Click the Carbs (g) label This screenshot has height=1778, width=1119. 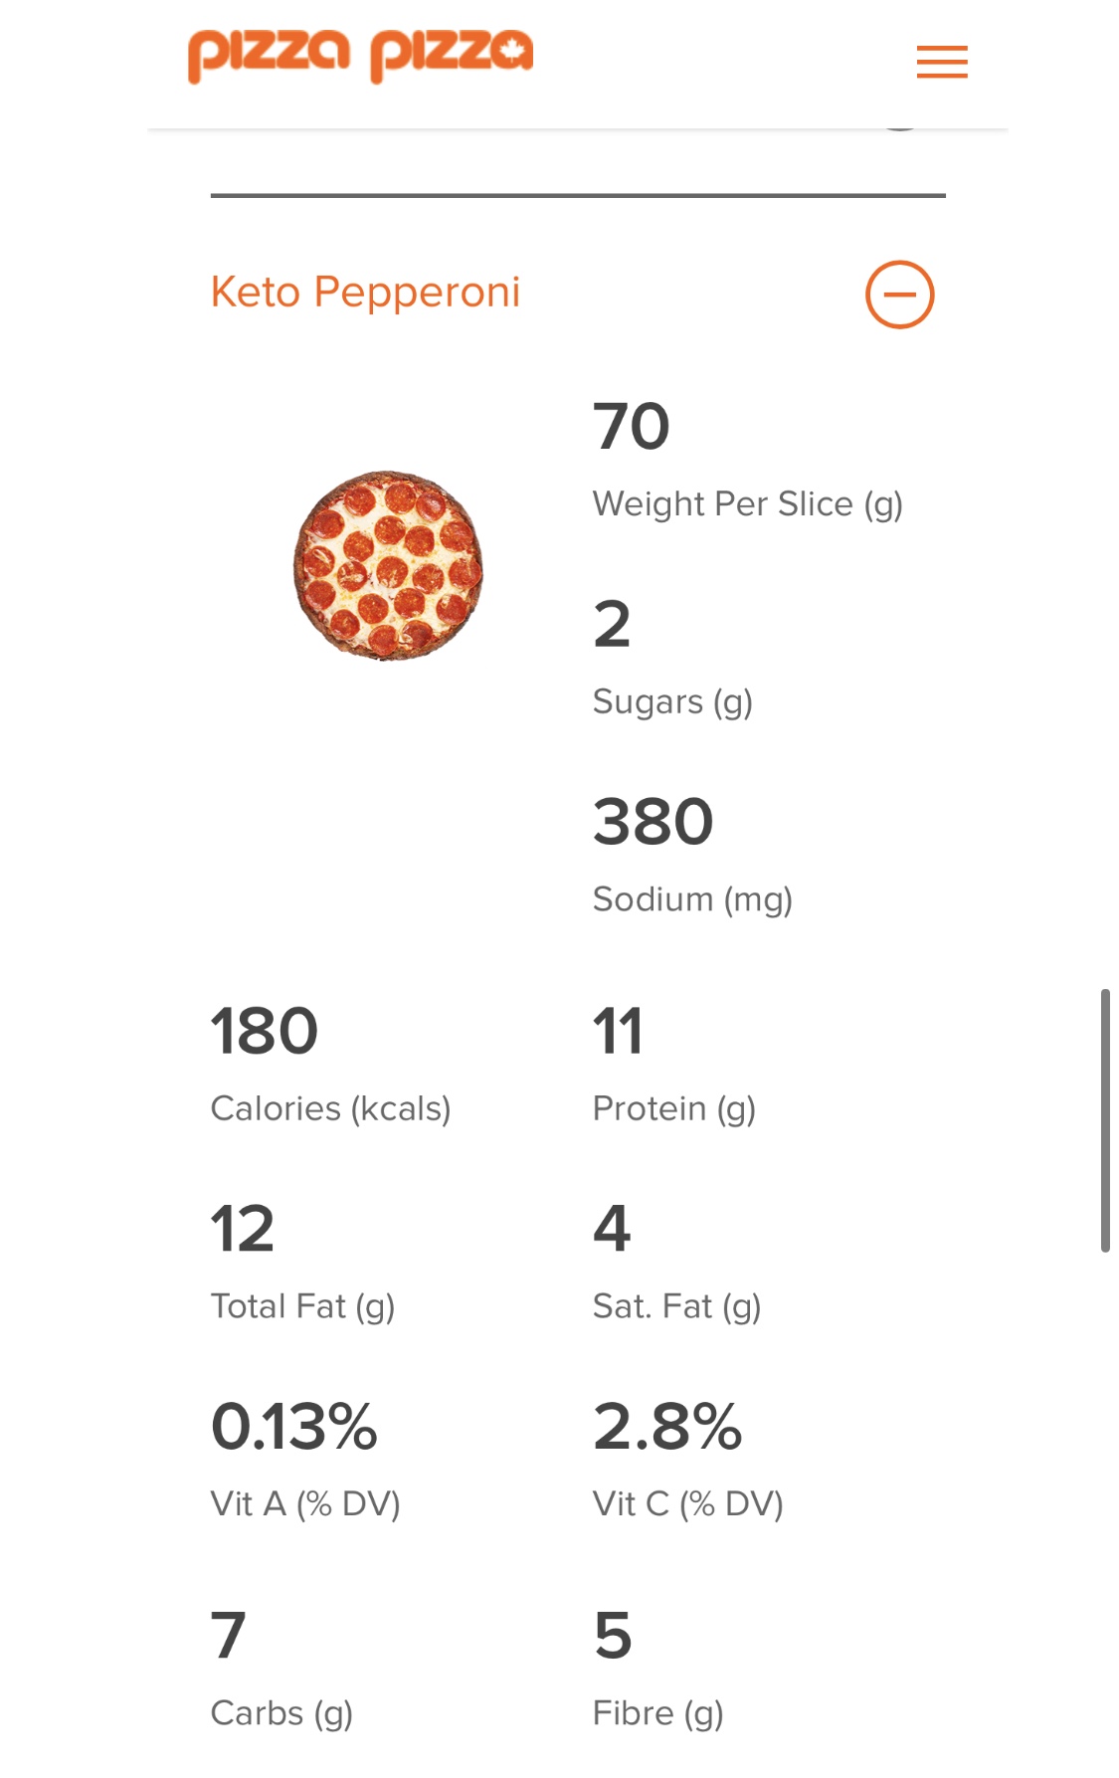click(x=281, y=1713)
